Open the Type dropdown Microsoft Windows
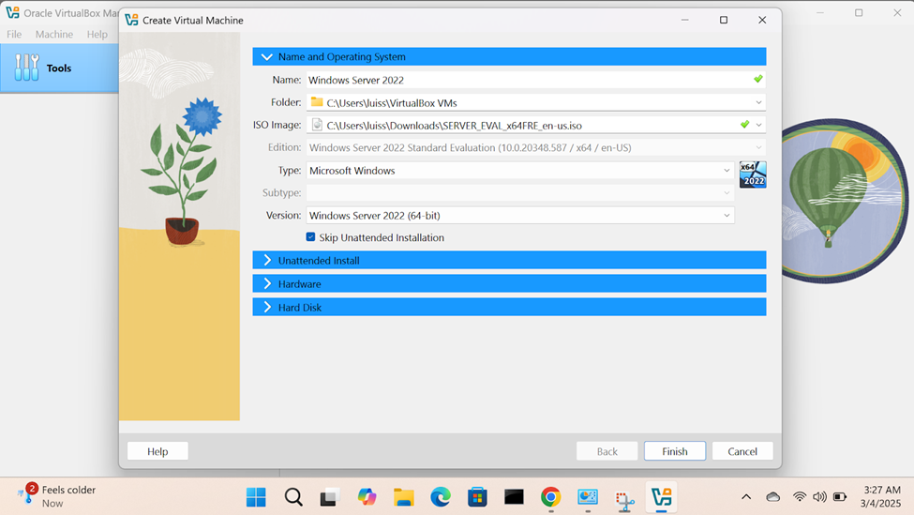This screenshot has height=515, width=914. [519, 171]
